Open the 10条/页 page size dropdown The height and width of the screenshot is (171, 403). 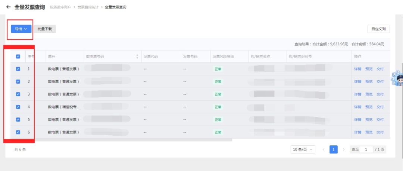tap(303, 149)
